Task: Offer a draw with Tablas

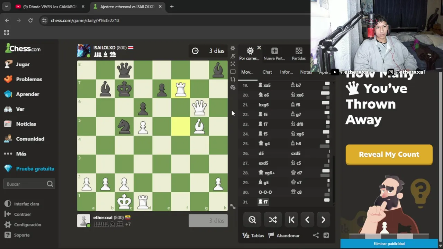Action: tap(253, 236)
